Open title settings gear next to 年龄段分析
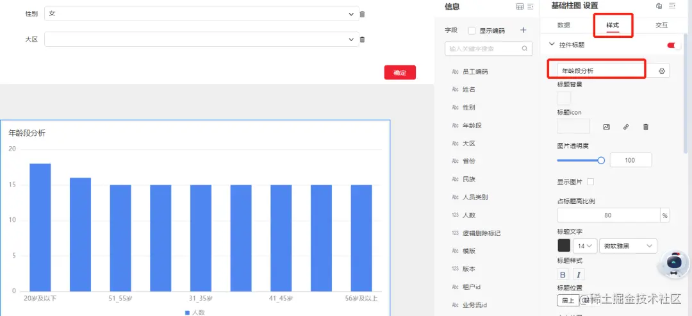 tap(661, 71)
